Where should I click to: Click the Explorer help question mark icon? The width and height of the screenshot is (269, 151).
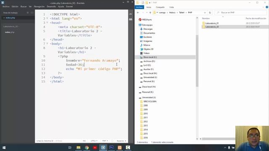(x=267, y=7)
